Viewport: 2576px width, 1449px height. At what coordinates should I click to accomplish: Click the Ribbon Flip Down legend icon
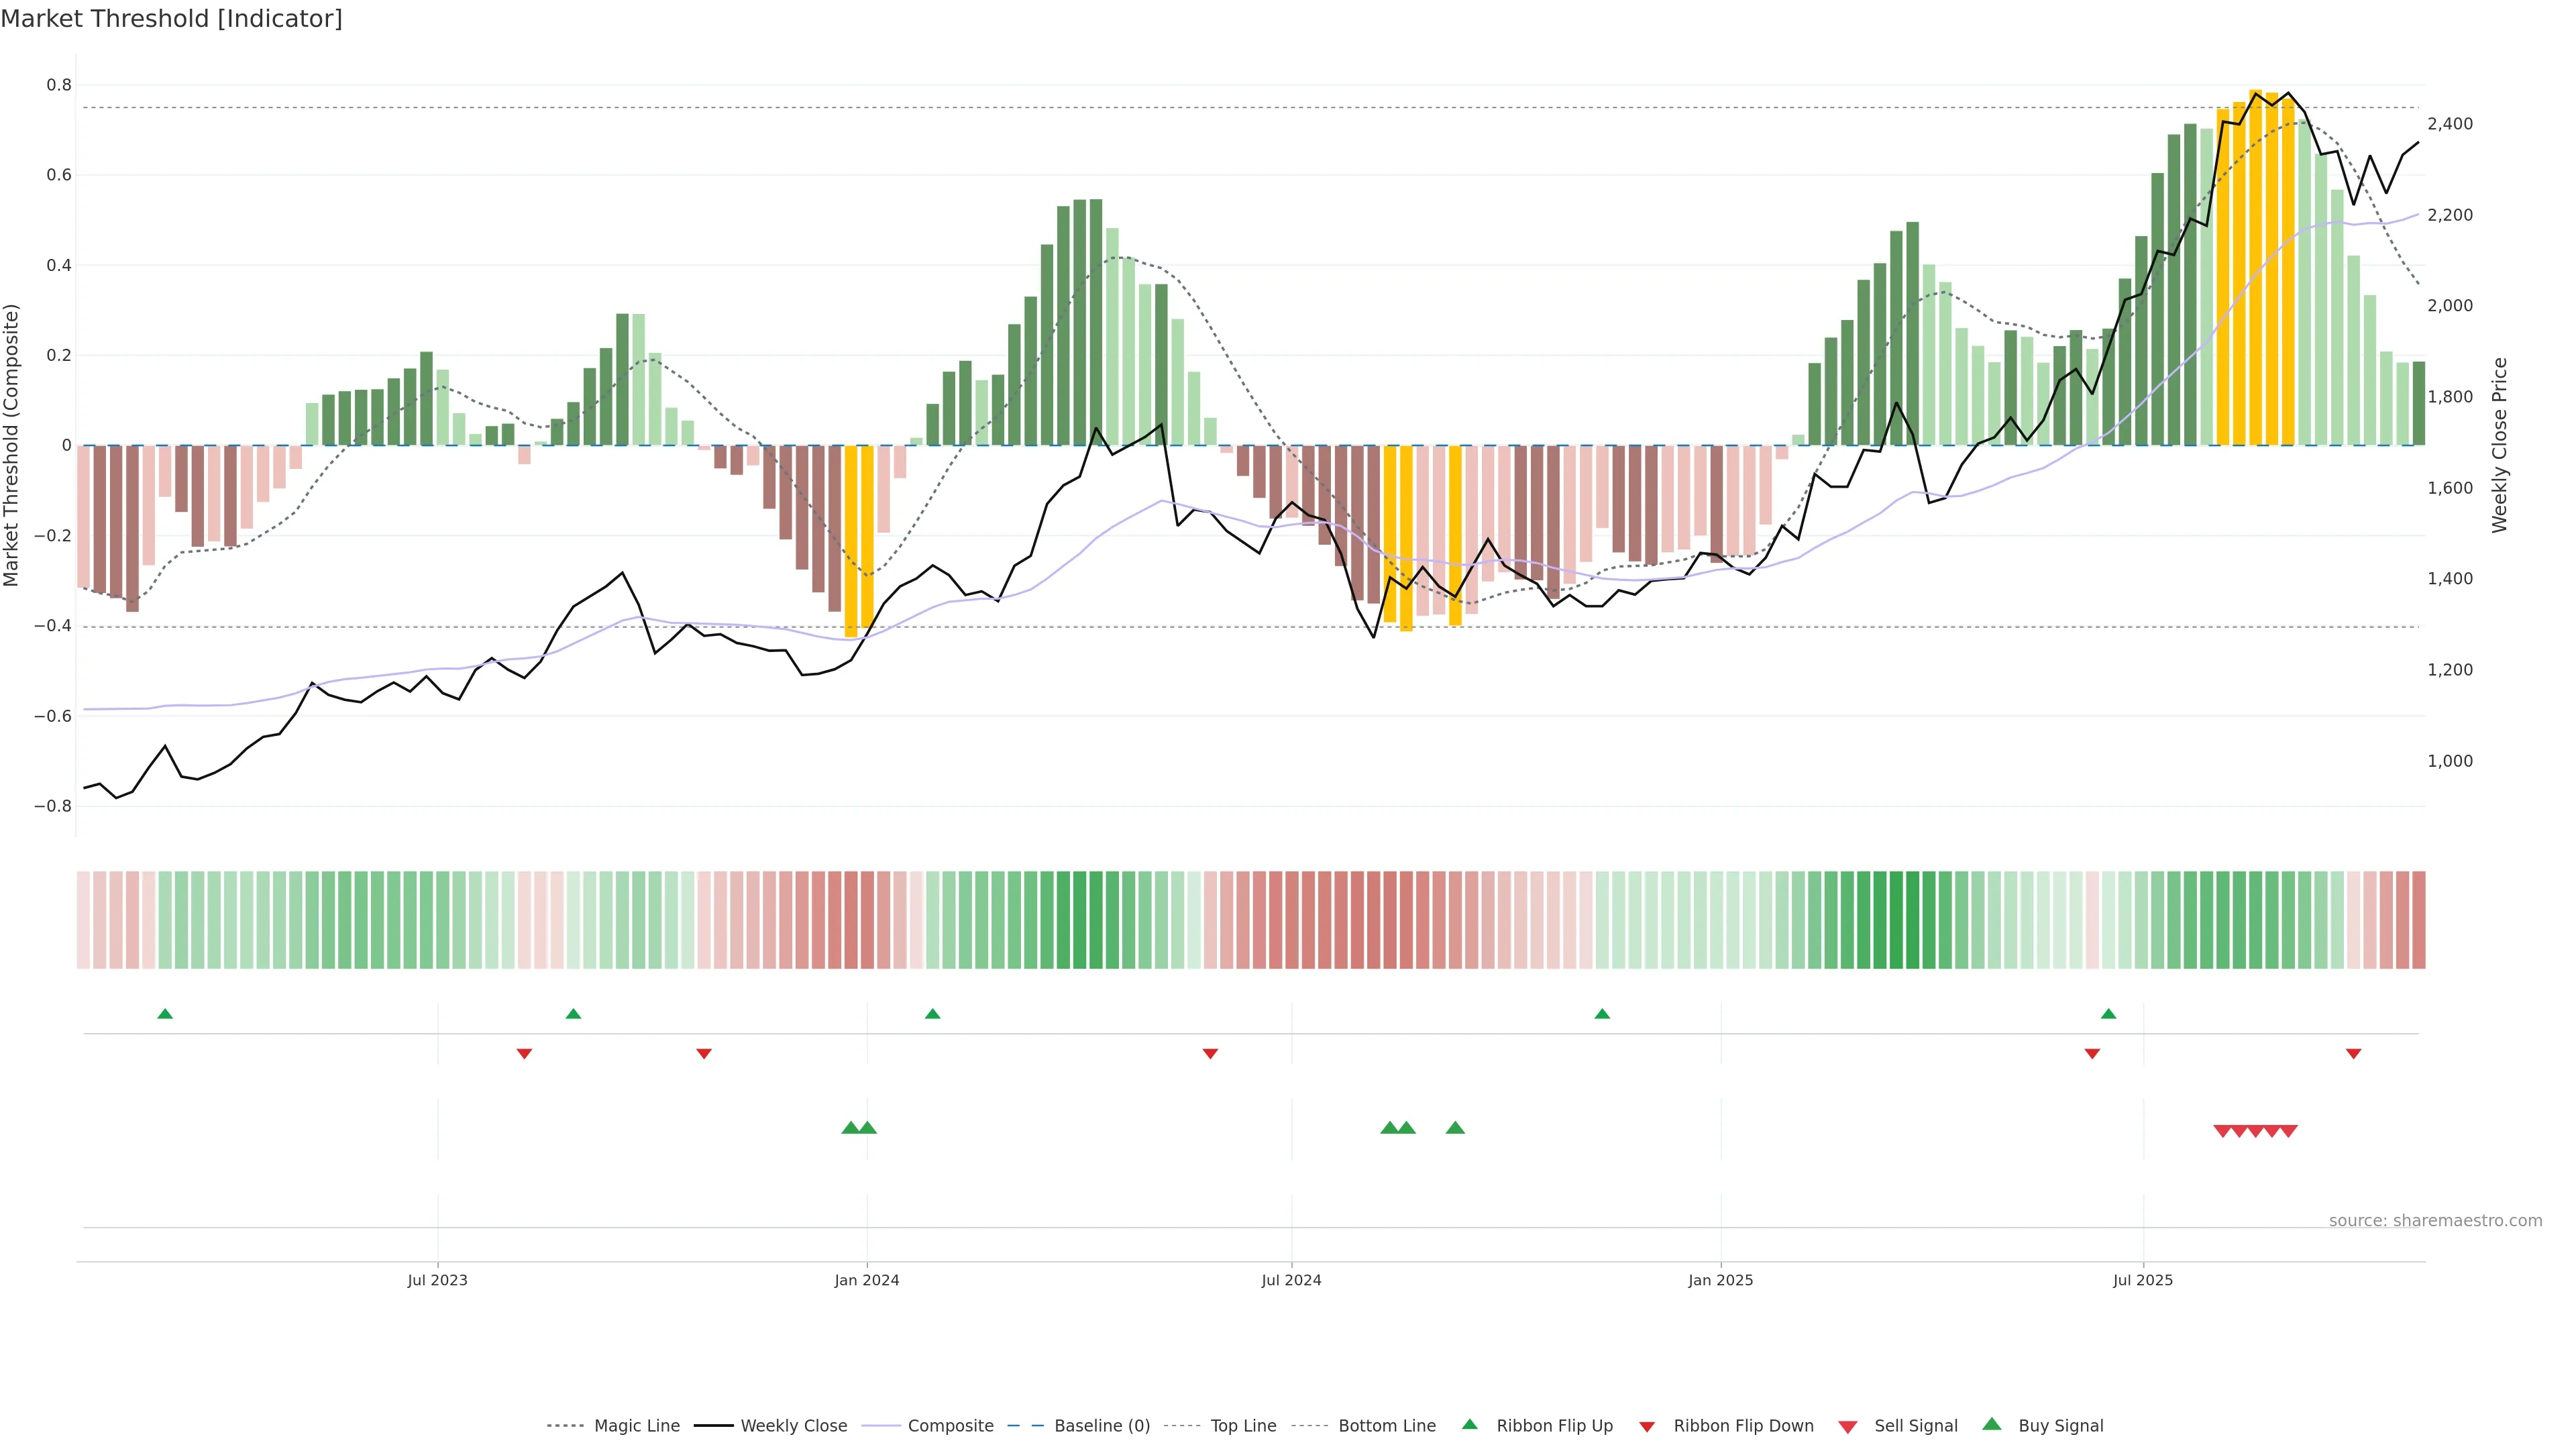[1647, 1427]
